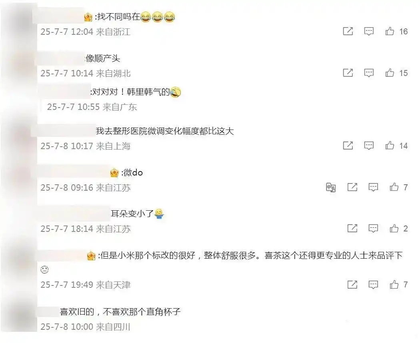Like the Zhejiang comment with 16 likes
The height and width of the screenshot is (343, 420).
(x=390, y=31)
